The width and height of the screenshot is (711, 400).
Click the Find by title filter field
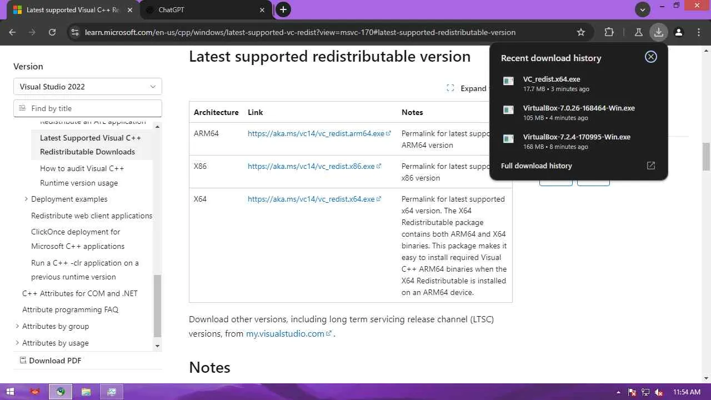coord(88,108)
